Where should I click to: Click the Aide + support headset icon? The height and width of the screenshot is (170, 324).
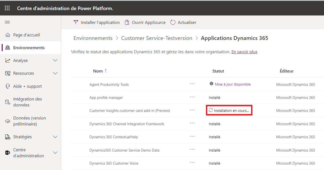click(8, 86)
